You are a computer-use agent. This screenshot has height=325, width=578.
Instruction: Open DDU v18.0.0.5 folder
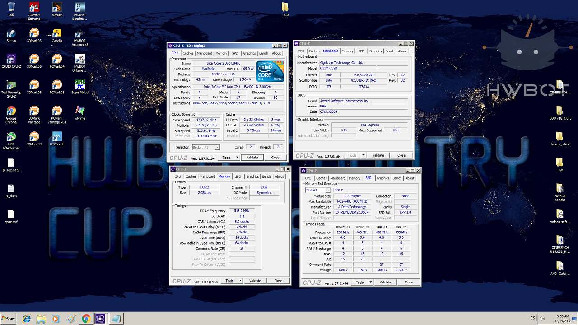(x=560, y=113)
